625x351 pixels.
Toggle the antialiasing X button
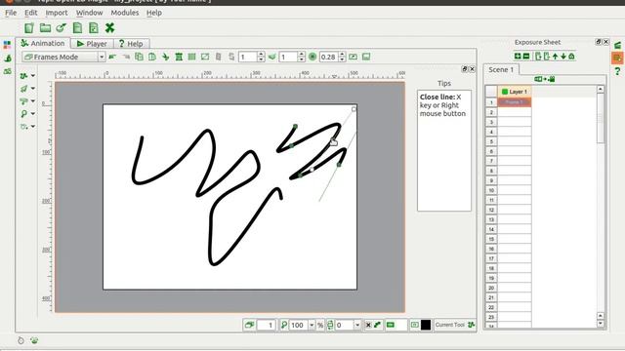tap(368, 325)
